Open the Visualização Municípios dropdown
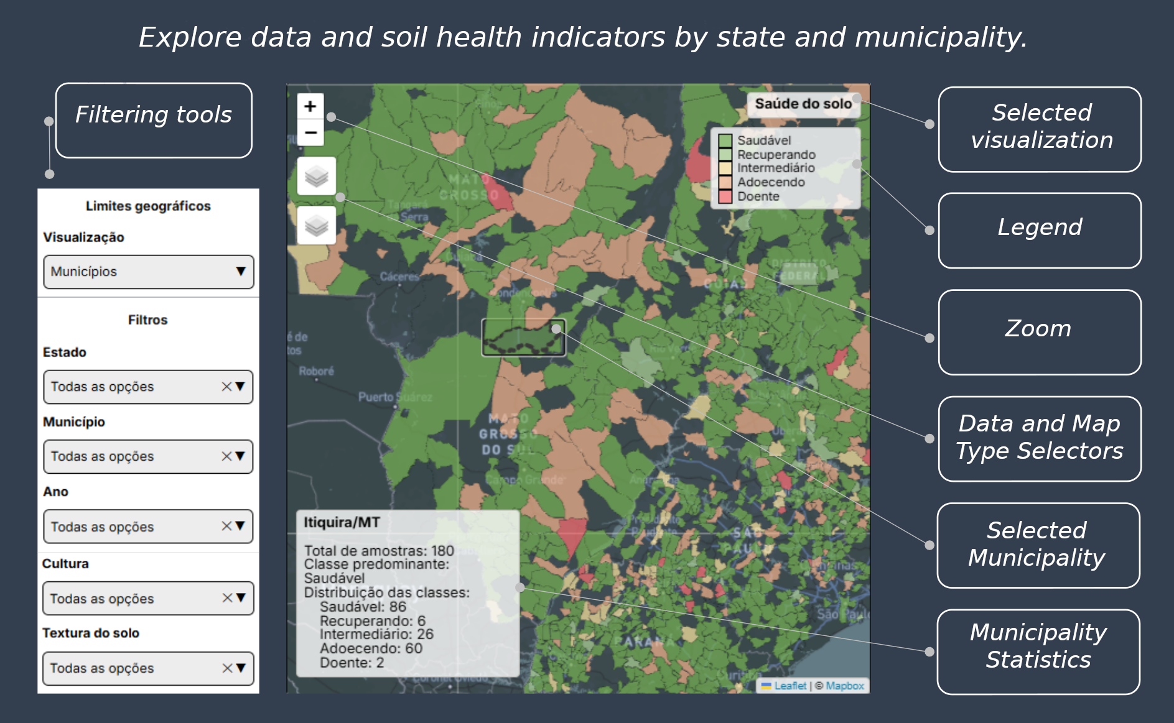 (x=148, y=272)
